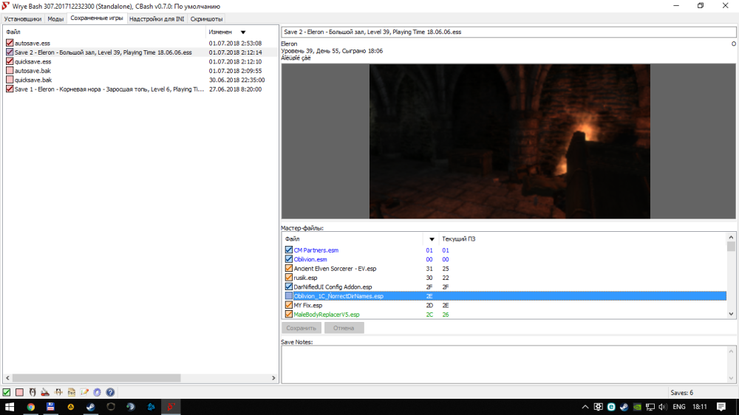Toggle checkbox for Save 2 - Eleron save
This screenshot has height=415, width=739.
10,52
